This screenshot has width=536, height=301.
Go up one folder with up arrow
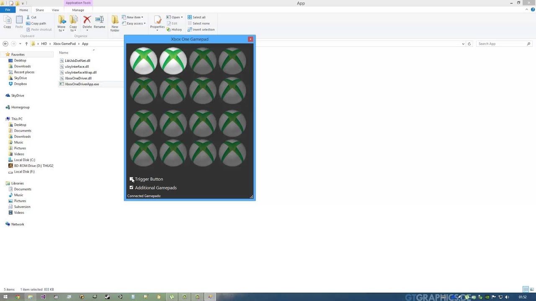[26, 43]
